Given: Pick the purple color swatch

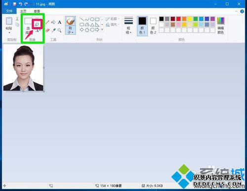Looking at the screenshot, I should tap(213, 19).
